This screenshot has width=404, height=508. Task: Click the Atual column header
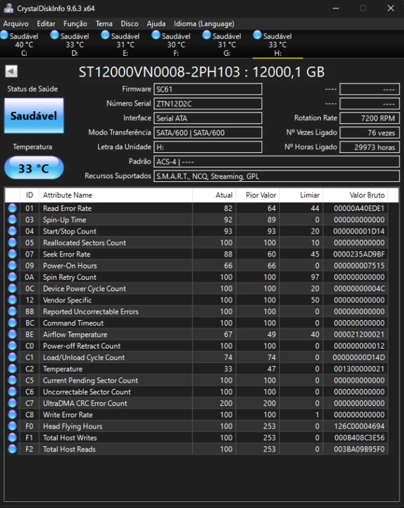point(214,195)
